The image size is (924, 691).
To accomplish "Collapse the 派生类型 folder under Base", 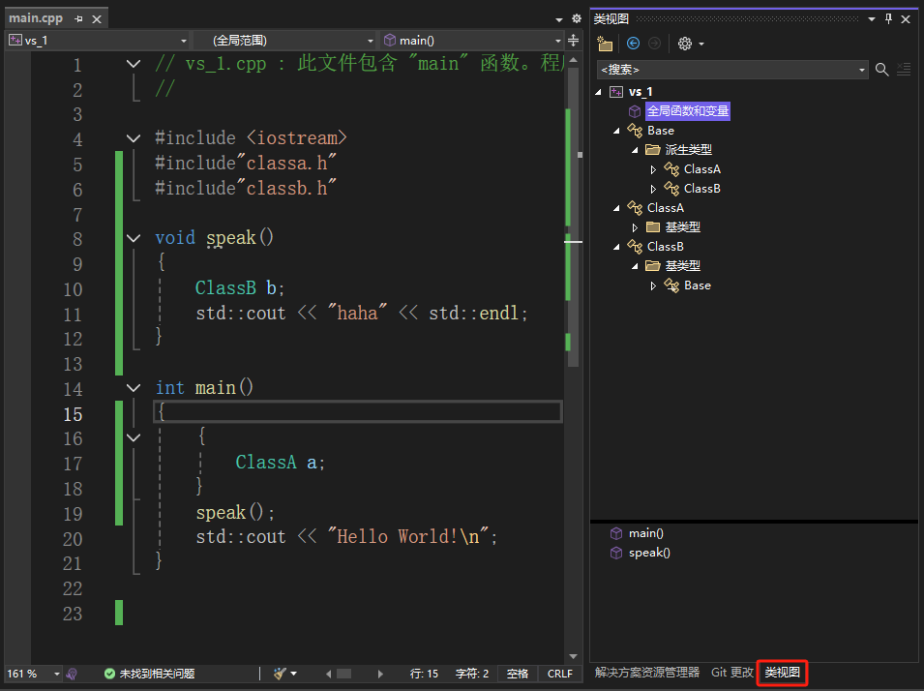I will click(636, 150).
